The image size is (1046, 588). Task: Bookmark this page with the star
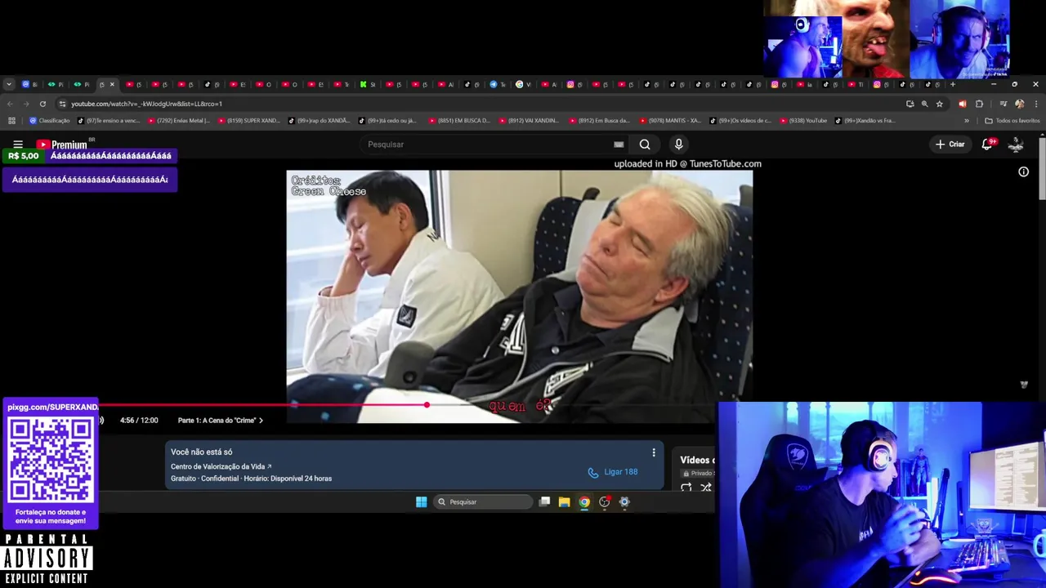point(939,104)
